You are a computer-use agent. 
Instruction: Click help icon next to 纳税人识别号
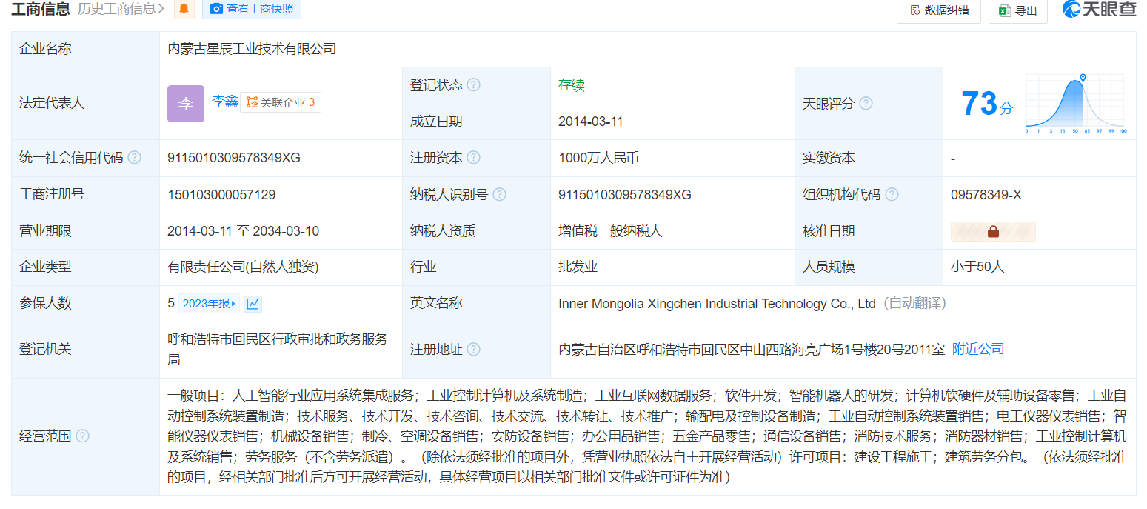(500, 195)
